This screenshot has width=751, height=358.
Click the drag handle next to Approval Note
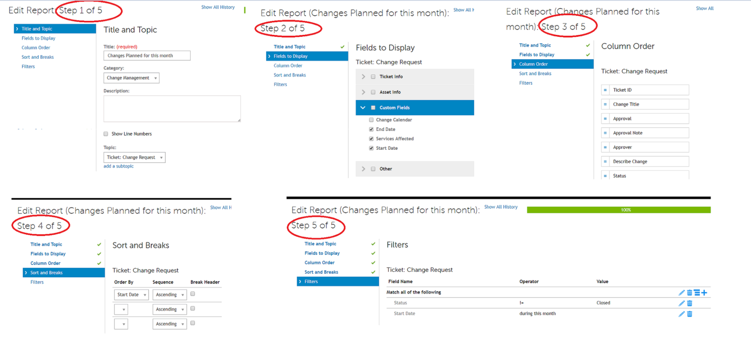(605, 133)
